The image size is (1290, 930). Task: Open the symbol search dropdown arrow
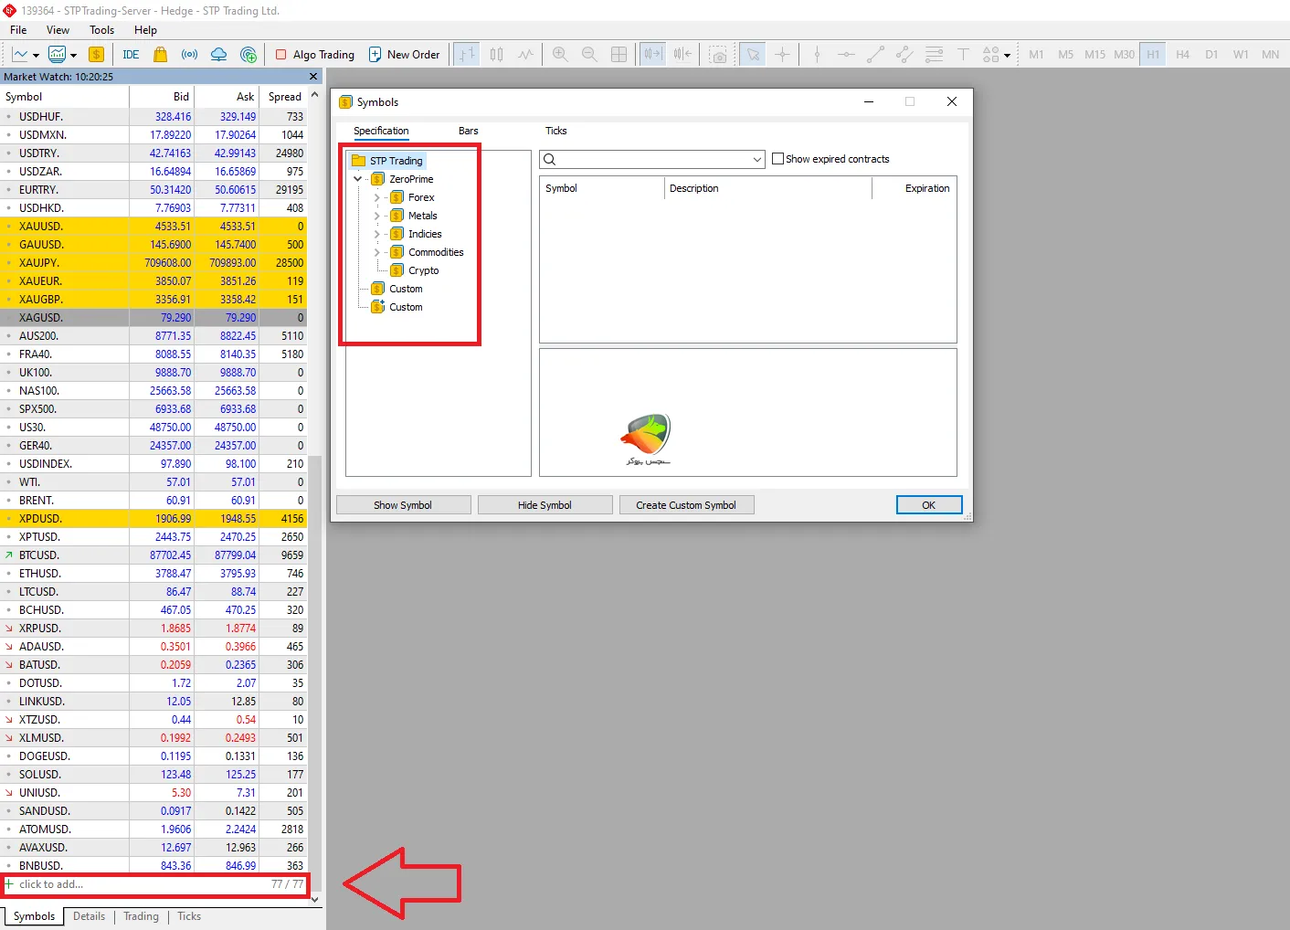point(757,160)
